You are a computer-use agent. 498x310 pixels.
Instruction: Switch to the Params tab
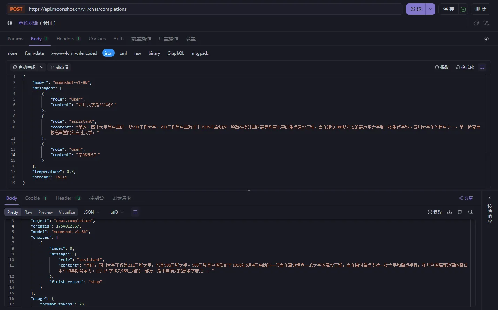(15, 39)
